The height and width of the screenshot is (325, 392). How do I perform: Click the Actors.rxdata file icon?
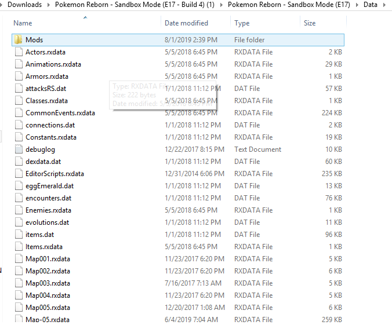coord(18,52)
